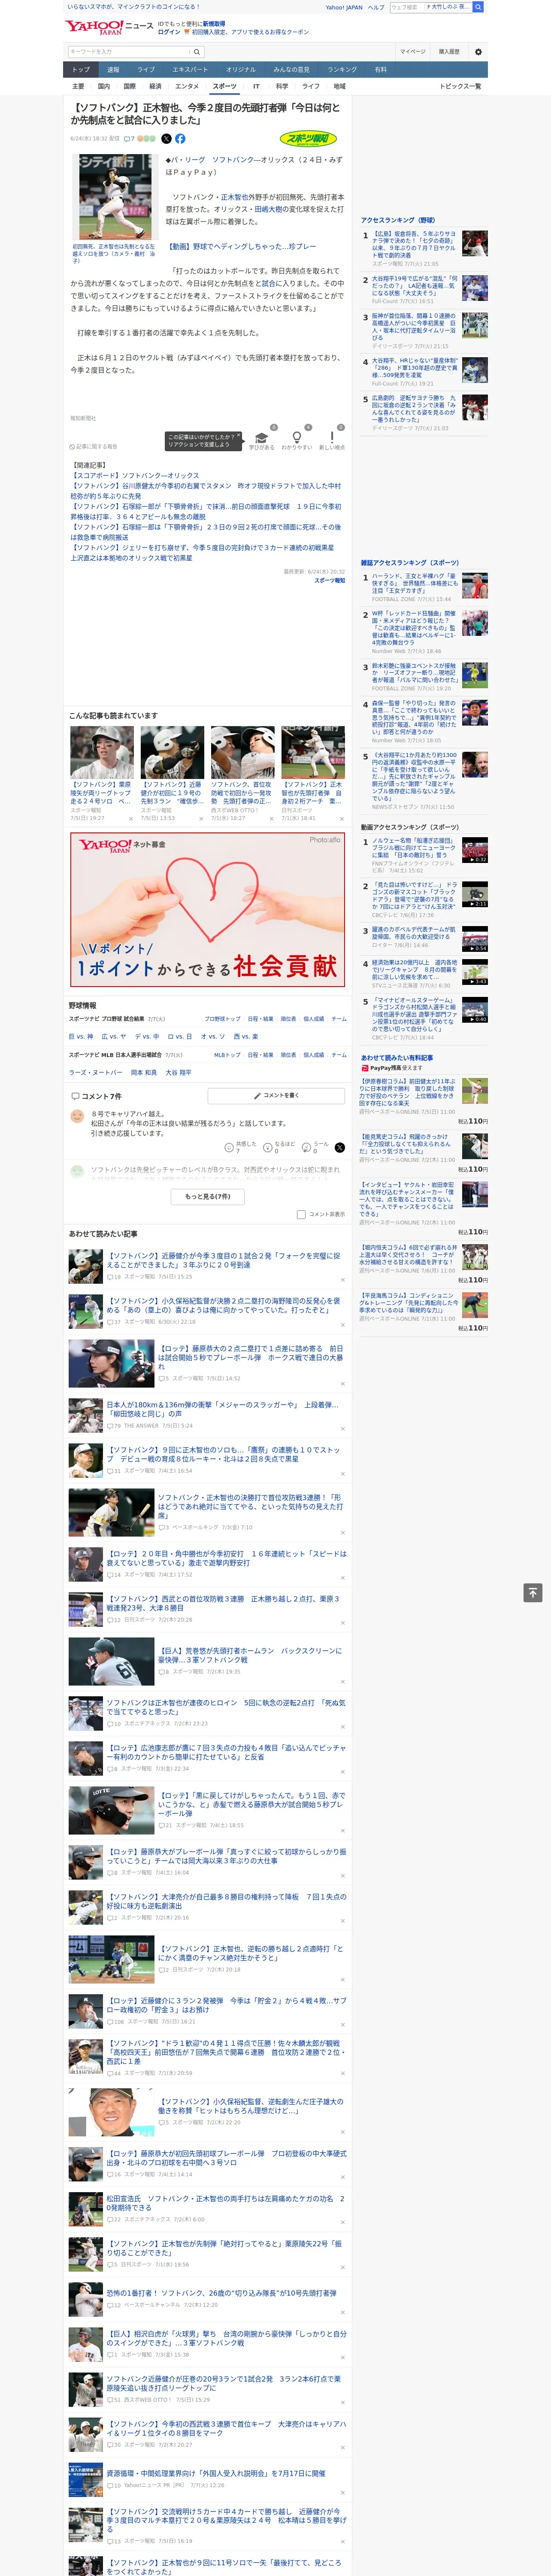Viewport: 551px width, 2576px height.
Task: Click the 巨 vs. 神 game link
Action: point(81,1036)
